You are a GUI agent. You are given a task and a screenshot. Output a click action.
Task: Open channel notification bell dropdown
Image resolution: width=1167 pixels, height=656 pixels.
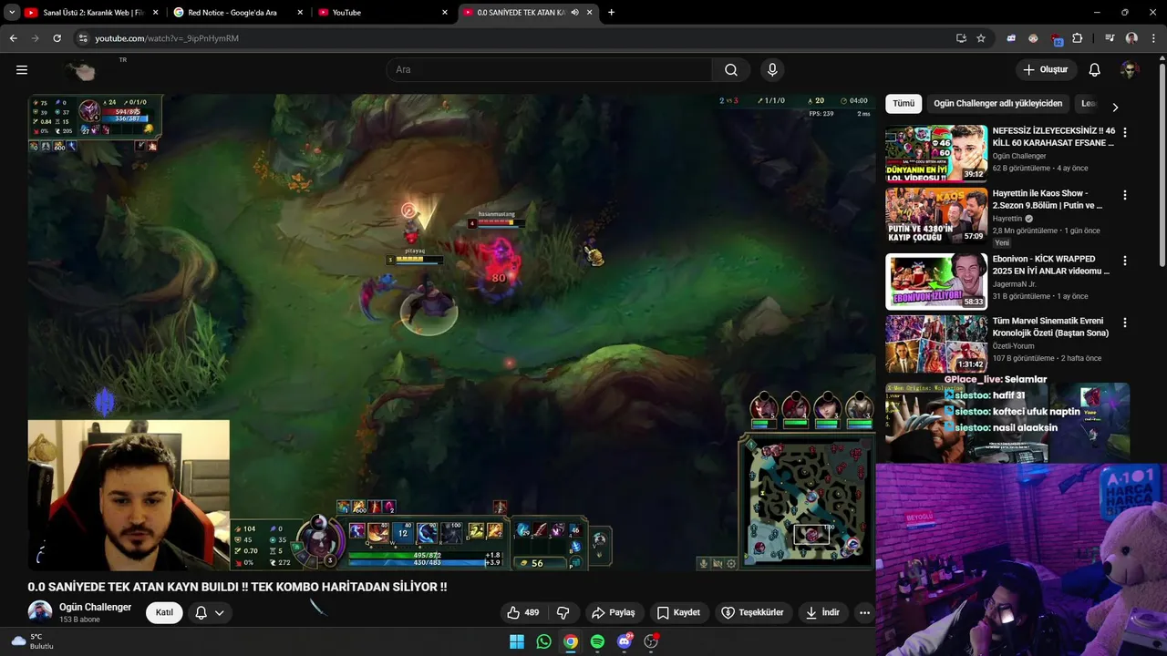tap(210, 612)
